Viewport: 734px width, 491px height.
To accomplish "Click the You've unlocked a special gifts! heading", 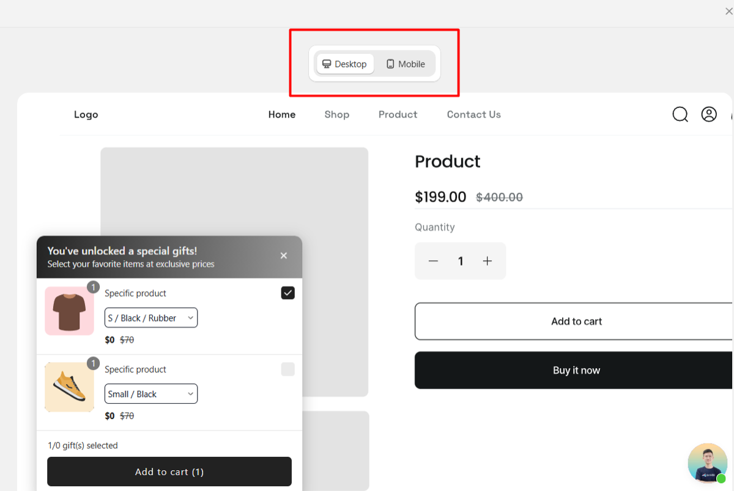I will click(x=122, y=251).
